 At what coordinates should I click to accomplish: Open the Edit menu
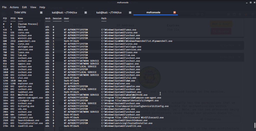(x=24, y=7)
